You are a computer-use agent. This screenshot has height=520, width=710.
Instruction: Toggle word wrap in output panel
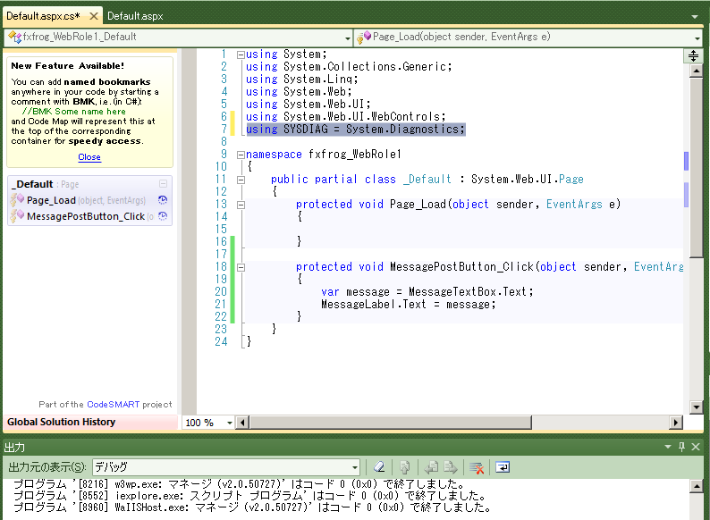pos(503,467)
